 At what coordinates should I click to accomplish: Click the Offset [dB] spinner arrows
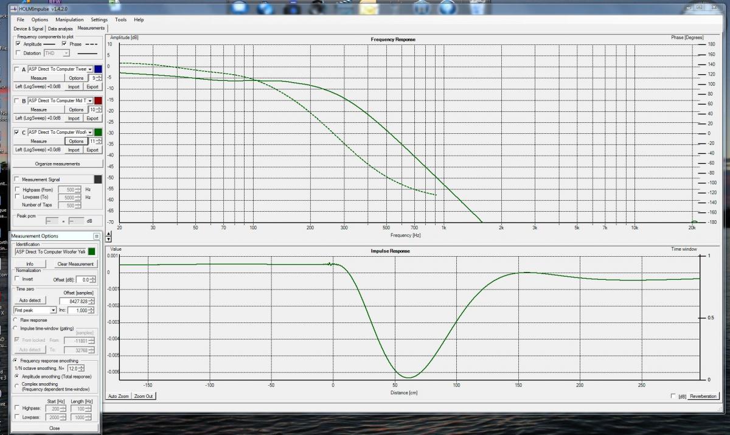click(94, 279)
